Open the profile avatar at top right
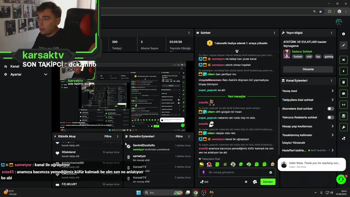The height and width of the screenshot is (197, 350). click(339, 22)
